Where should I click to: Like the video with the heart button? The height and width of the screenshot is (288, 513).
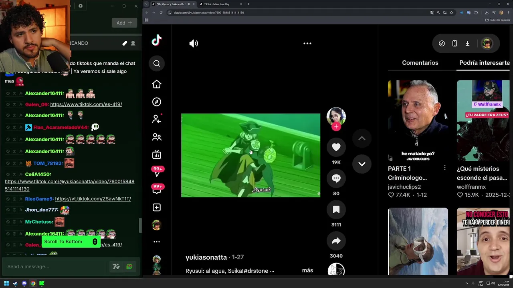[x=336, y=147]
